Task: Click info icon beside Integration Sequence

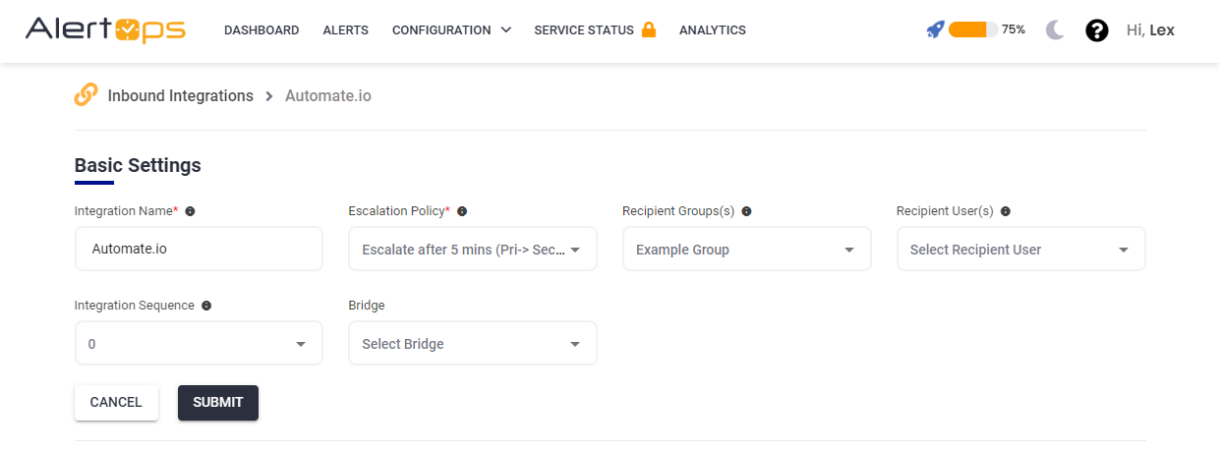Action: click(206, 306)
